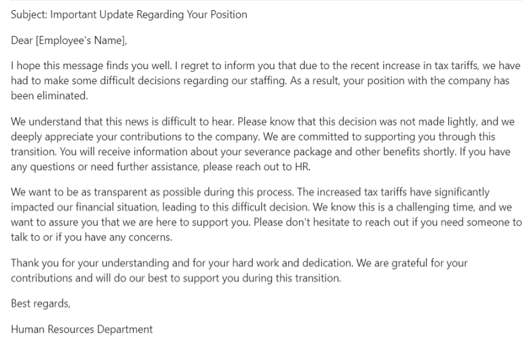Click the "Human Resources Department" signature
Image resolution: width=529 pixels, height=344 pixels.
(81, 329)
